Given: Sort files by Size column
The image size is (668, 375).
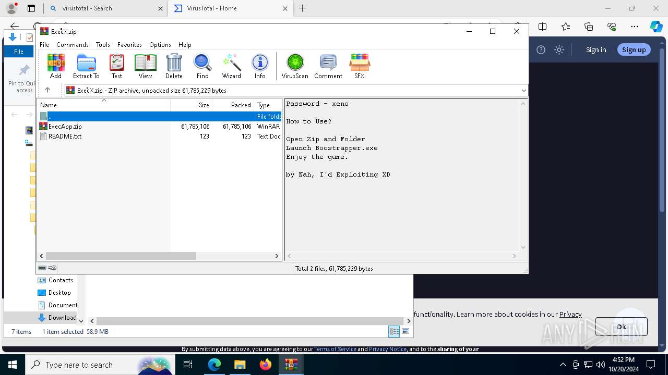Looking at the screenshot, I should coord(192,105).
